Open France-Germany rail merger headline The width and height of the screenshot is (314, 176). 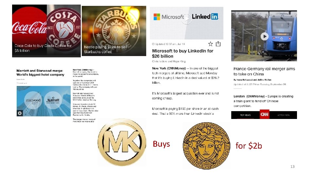click(264, 71)
